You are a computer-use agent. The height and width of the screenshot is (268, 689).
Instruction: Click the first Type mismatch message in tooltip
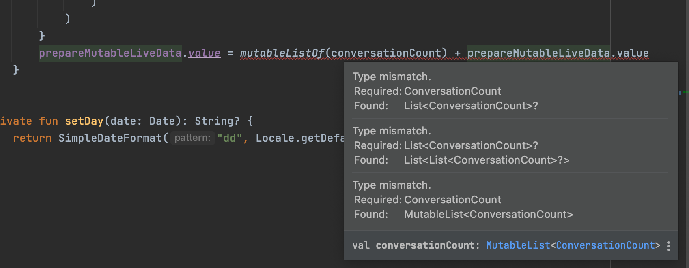click(392, 77)
